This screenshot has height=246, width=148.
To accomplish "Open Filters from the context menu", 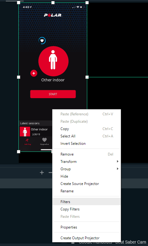I will click(87, 202).
